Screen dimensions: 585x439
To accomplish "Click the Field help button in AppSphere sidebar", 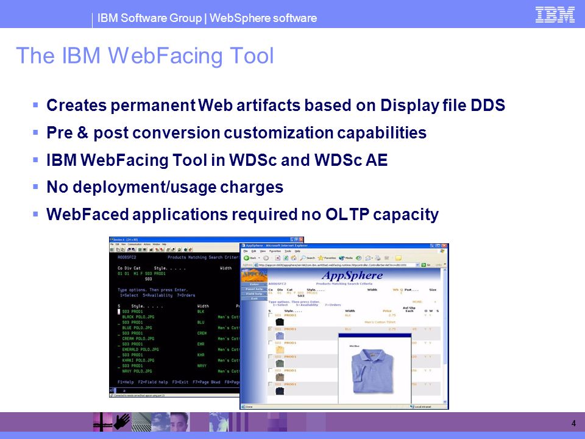I will coord(254,294).
